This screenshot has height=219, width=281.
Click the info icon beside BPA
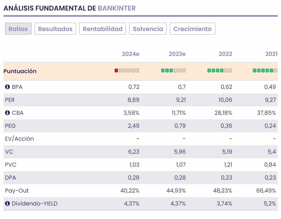tap(8, 87)
